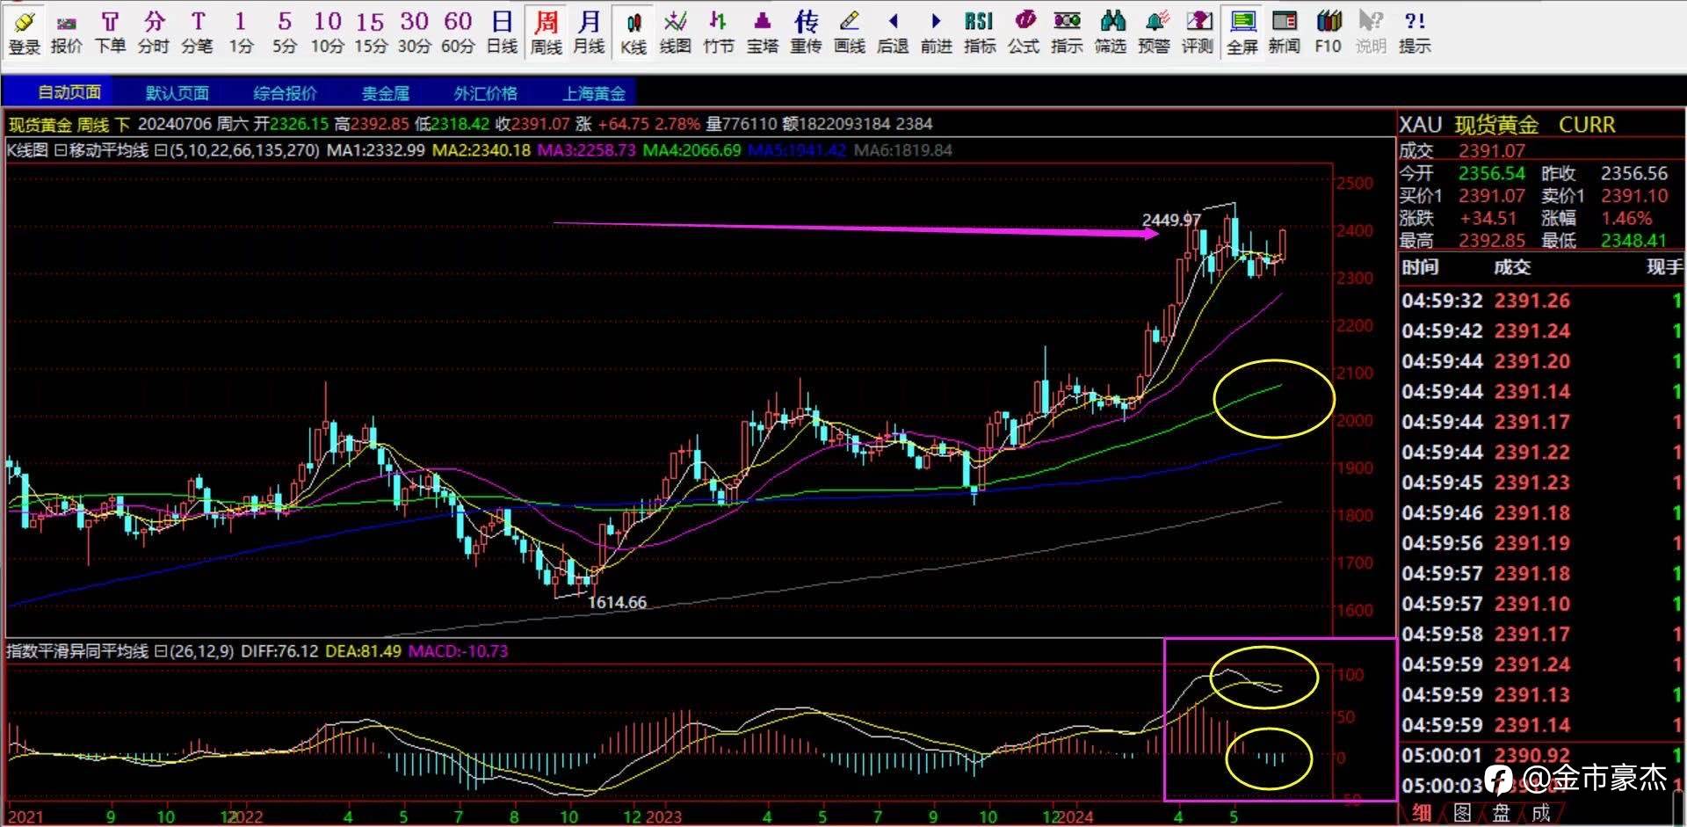Switch chart period to 30分
Viewport: 1687px width, 827px height.
tap(414, 32)
